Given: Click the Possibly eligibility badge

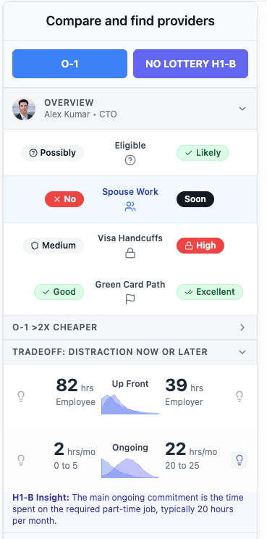Looking at the screenshot, I should [x=53, y=153].
